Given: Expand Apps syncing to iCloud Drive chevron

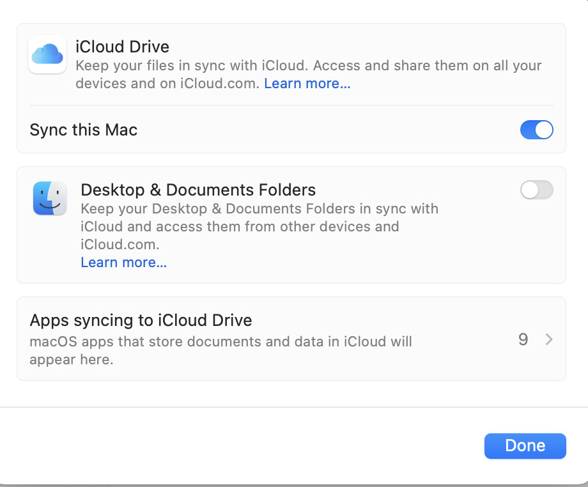Looking at the screenshot, I should point(549,339).
